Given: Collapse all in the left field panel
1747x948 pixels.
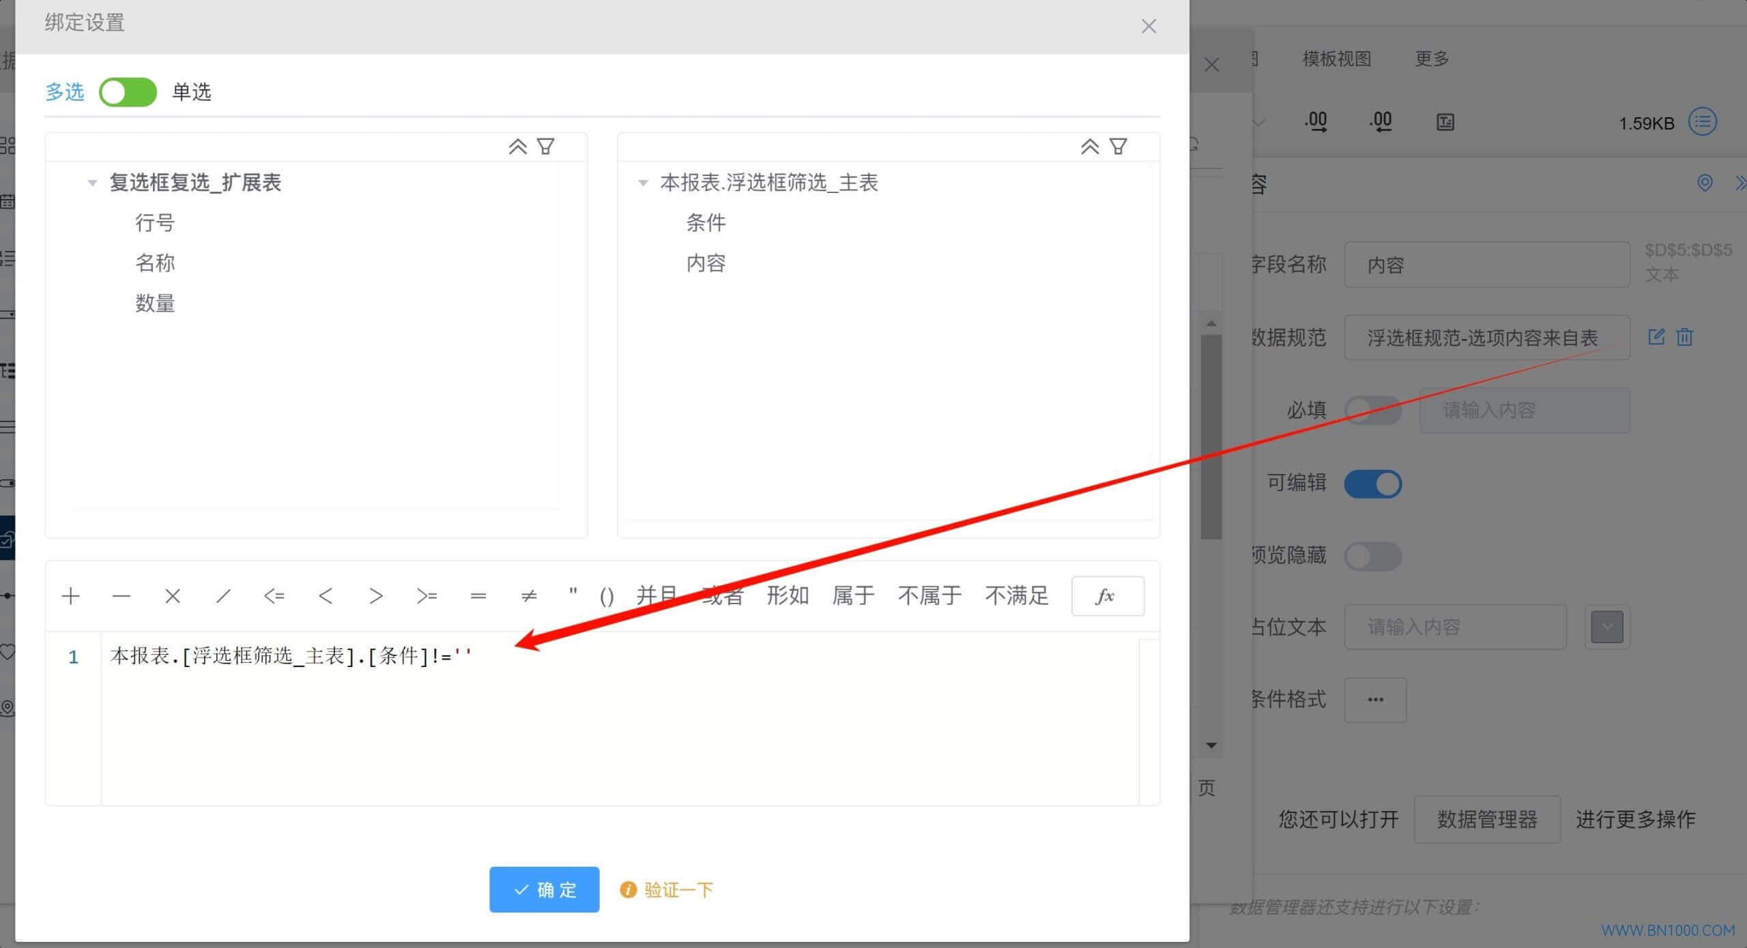Looking at the screenshot, I should pos(517,147).
